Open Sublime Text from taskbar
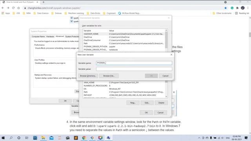Viewport: 251px width, 141px height. (x=76, y=138)
